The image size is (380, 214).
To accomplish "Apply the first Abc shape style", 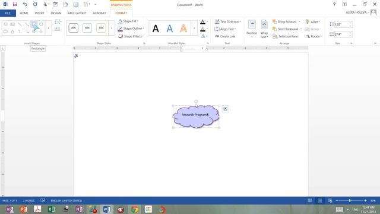I will (73, 28).
